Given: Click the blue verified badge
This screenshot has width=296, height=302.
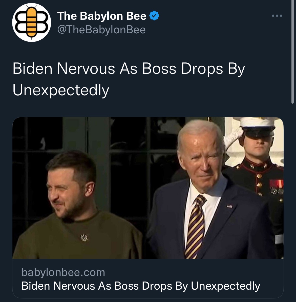Looking at the screenshot, I should pyautogui.click(x=154, y=16).
